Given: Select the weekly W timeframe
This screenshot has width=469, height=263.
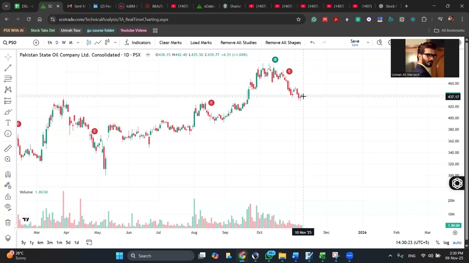Looking at the screenshot, I should click(64, 43).
